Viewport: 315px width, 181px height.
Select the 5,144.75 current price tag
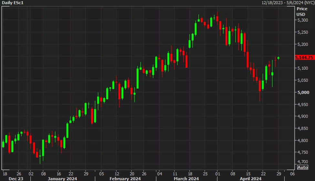(x=304, y=58)
